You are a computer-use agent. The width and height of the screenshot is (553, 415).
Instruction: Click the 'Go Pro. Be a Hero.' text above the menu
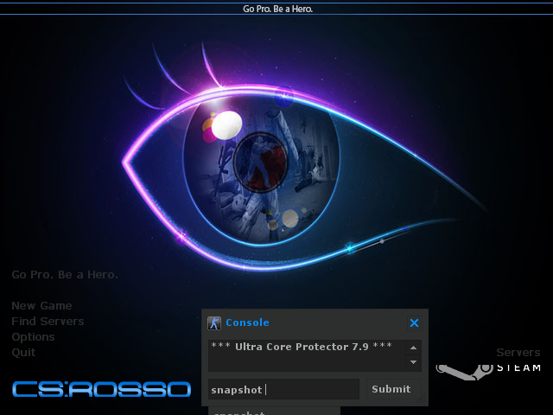pyautogui.click(x=65, y=275)
